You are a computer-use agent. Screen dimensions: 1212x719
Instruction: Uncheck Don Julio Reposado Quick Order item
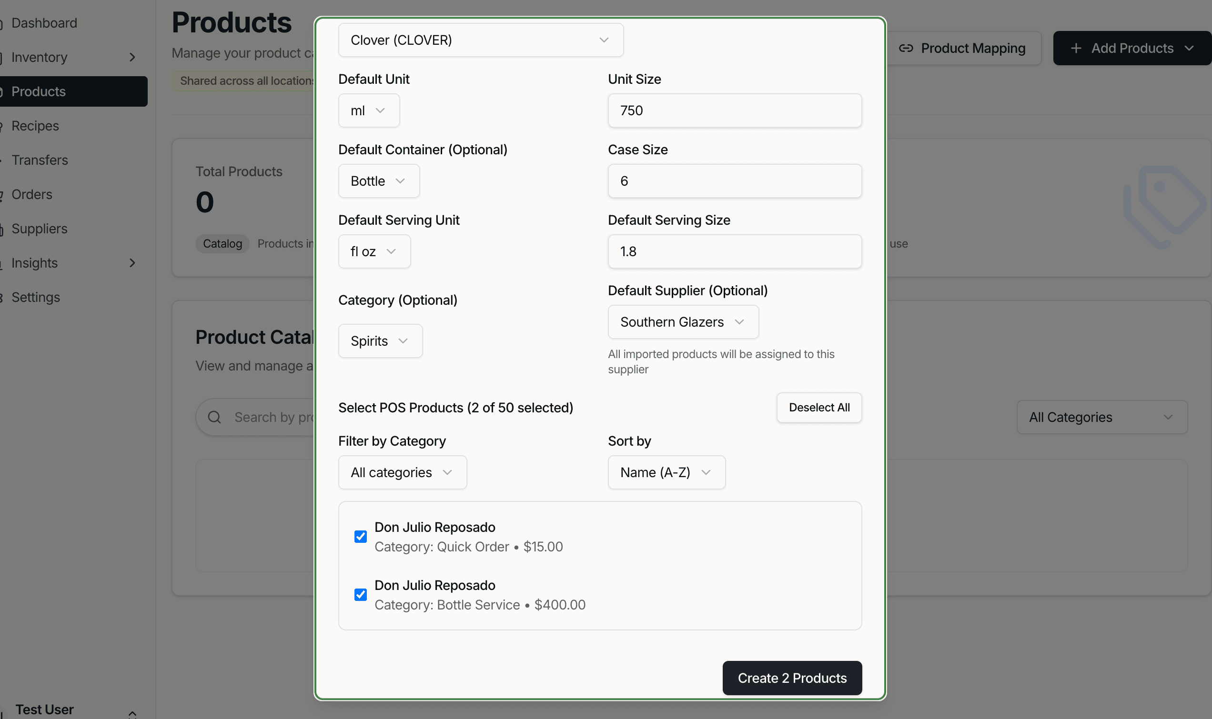click(360, 536)
